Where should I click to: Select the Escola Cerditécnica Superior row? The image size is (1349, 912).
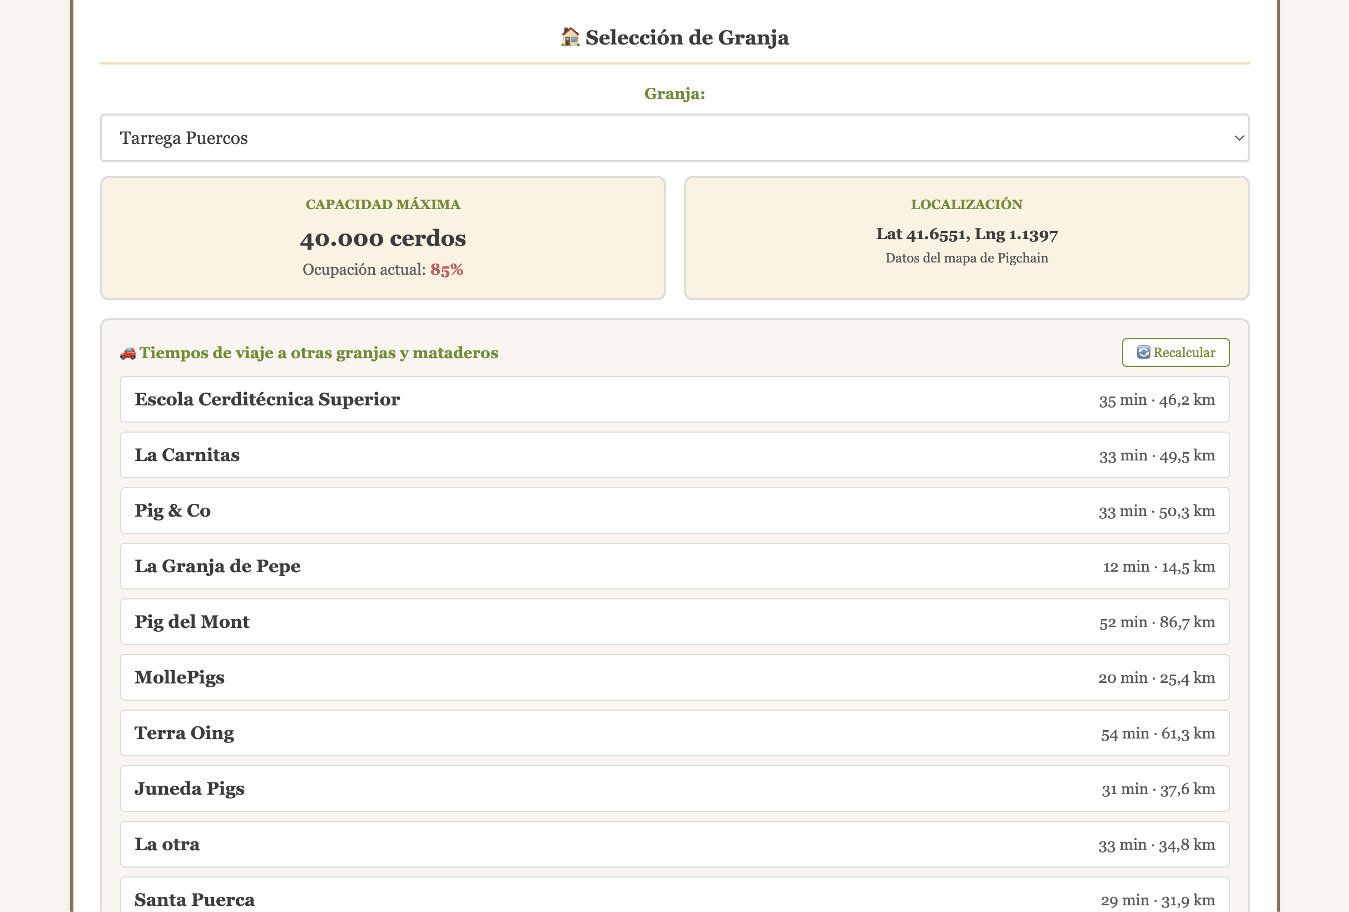[x=674, y=399]
